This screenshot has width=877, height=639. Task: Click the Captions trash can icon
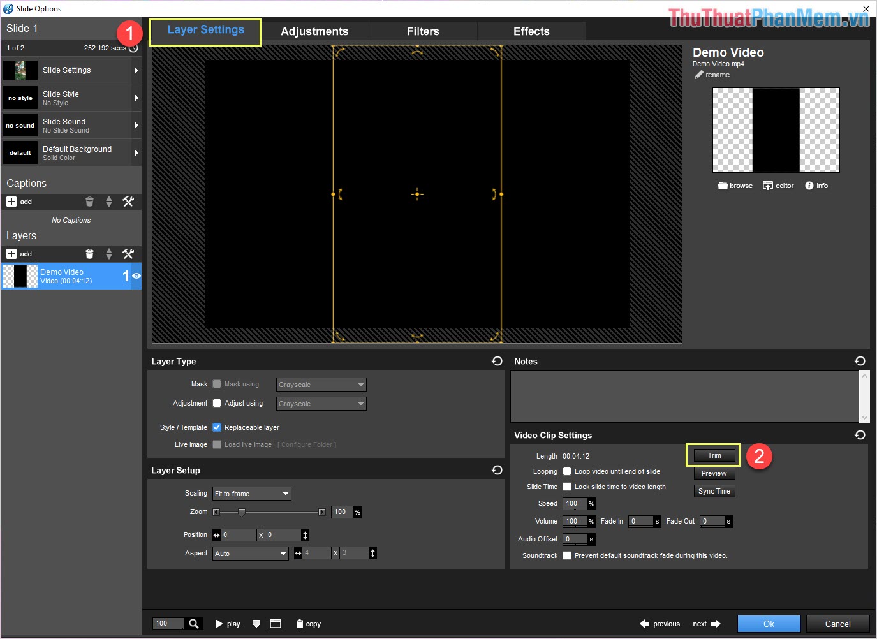[89, 202]
